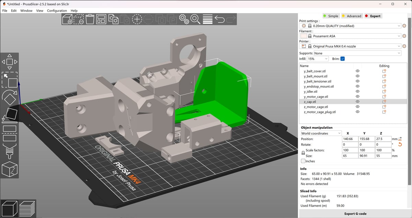412x218 pixels.
Task: Switch to 3D editor view cube
Action: coord(10,208)
